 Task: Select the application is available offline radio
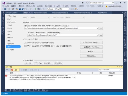25,46
